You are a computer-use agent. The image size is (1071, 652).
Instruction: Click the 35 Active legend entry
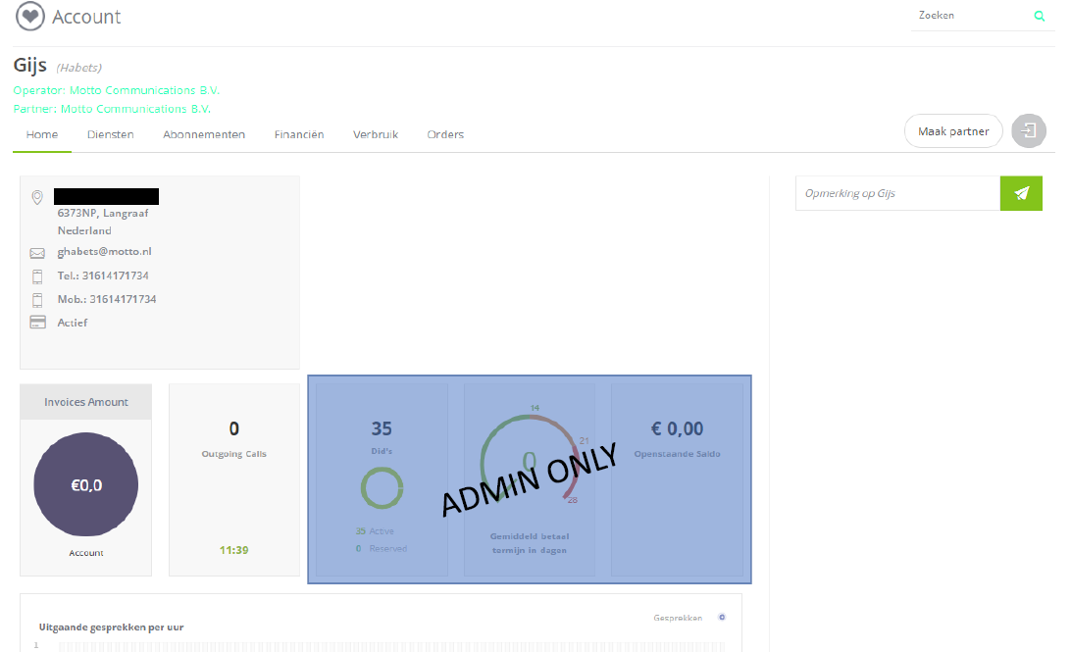pos(375,531)
